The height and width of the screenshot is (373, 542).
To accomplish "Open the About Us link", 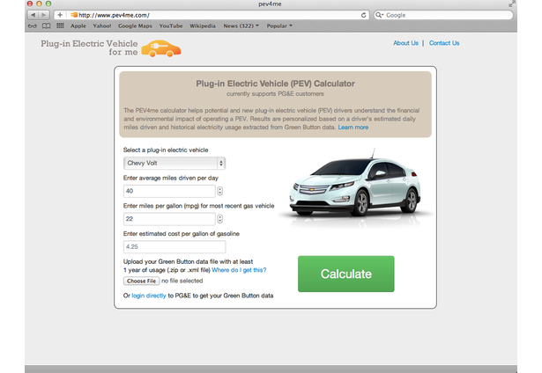I will (405, 43).
